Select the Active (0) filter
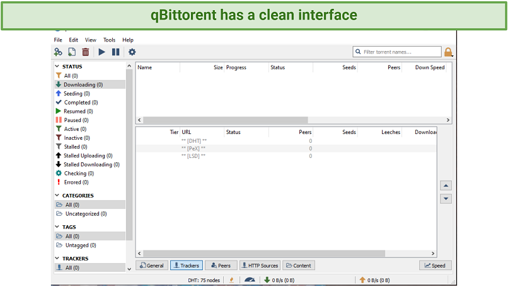Image resolution: width=508 pixels, height=287 pixels. (x=90, y=129)
